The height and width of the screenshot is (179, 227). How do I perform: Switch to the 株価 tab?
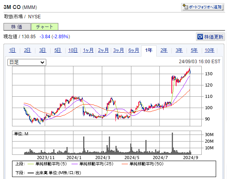17,27
